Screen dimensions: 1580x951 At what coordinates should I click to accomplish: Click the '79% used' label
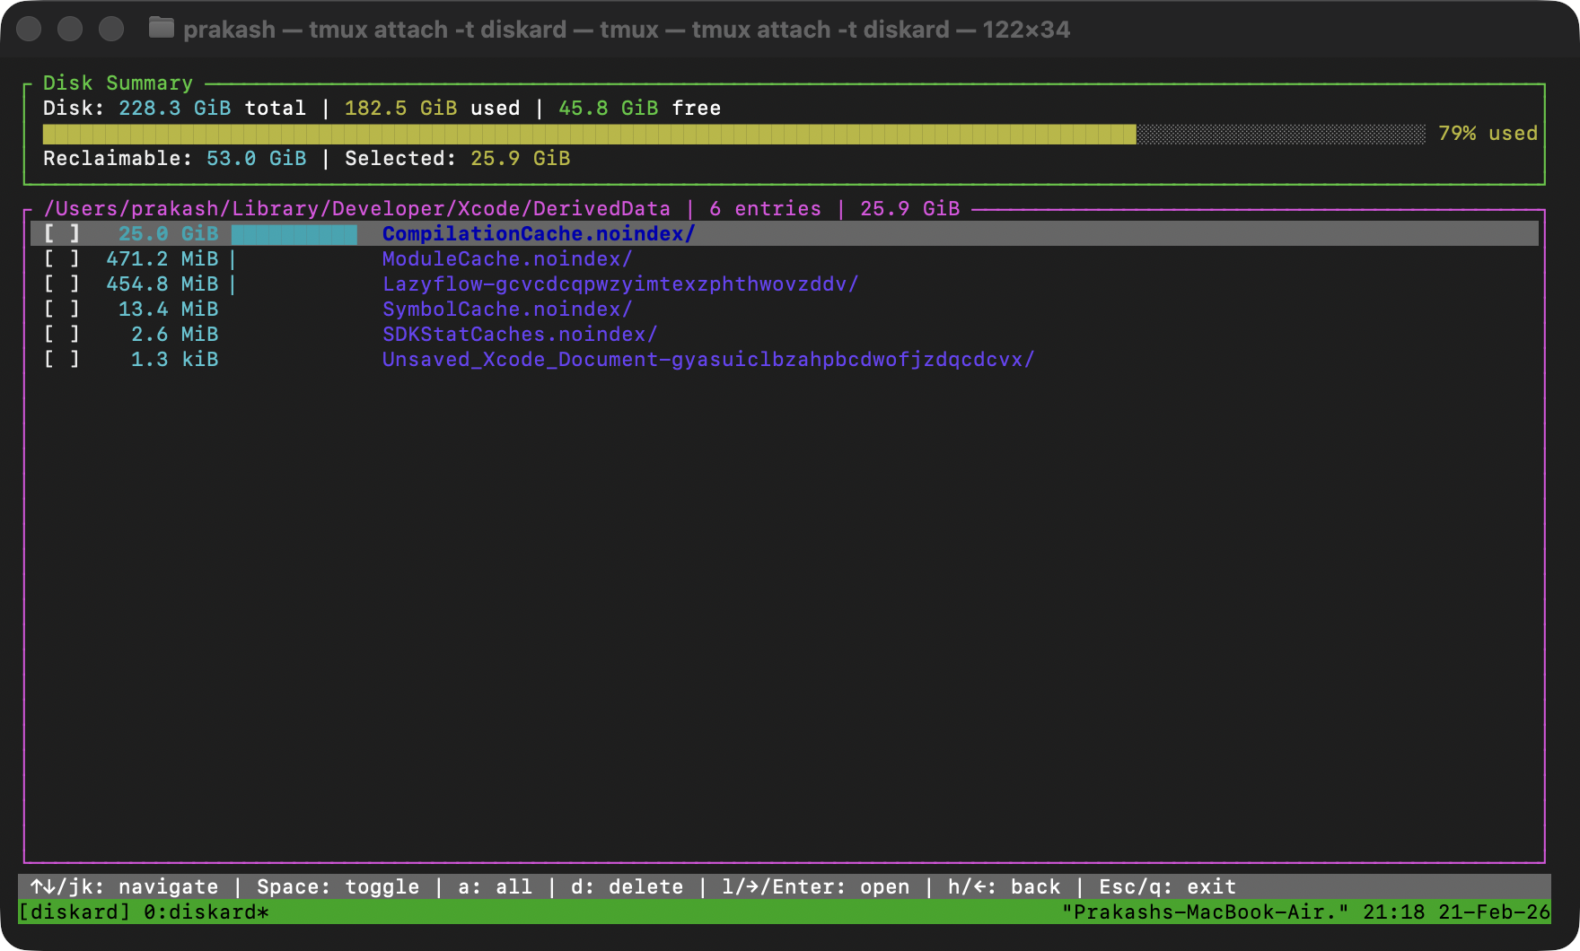(x=1488, y=133)
